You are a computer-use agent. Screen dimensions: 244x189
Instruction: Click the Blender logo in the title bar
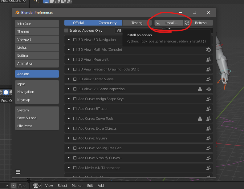[x=17, y=12]
